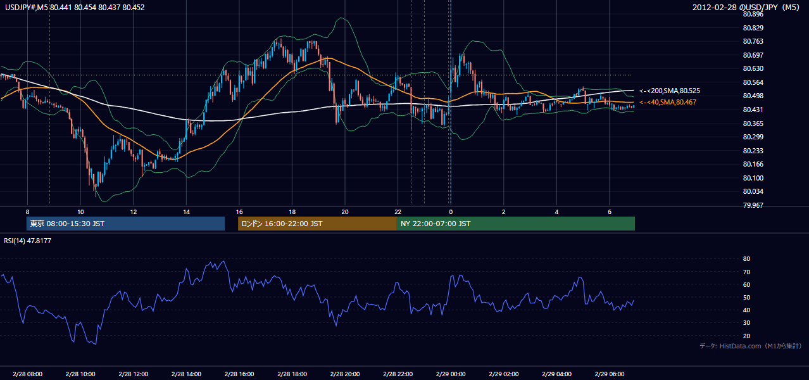The width and height of the screenshot is (809, 380).
Task: Click price axis value 80.896
Action: [x=753, y=15]
